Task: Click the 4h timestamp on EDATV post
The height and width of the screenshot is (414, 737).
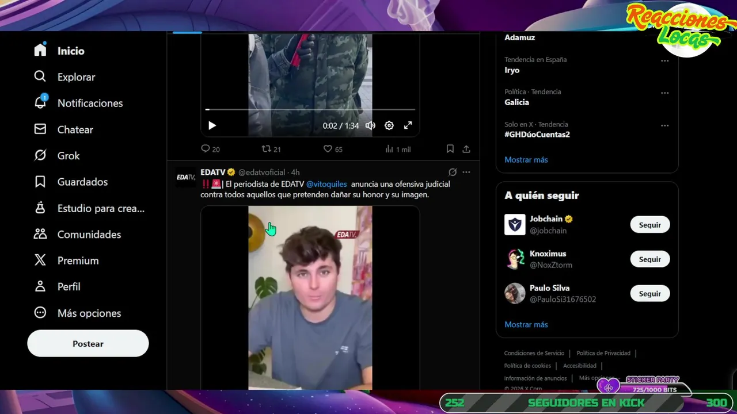Action: tap(295, 172)
